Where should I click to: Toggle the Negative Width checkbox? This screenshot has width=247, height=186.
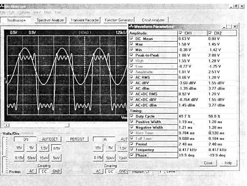pyautogui.click(x=132, y=127)
